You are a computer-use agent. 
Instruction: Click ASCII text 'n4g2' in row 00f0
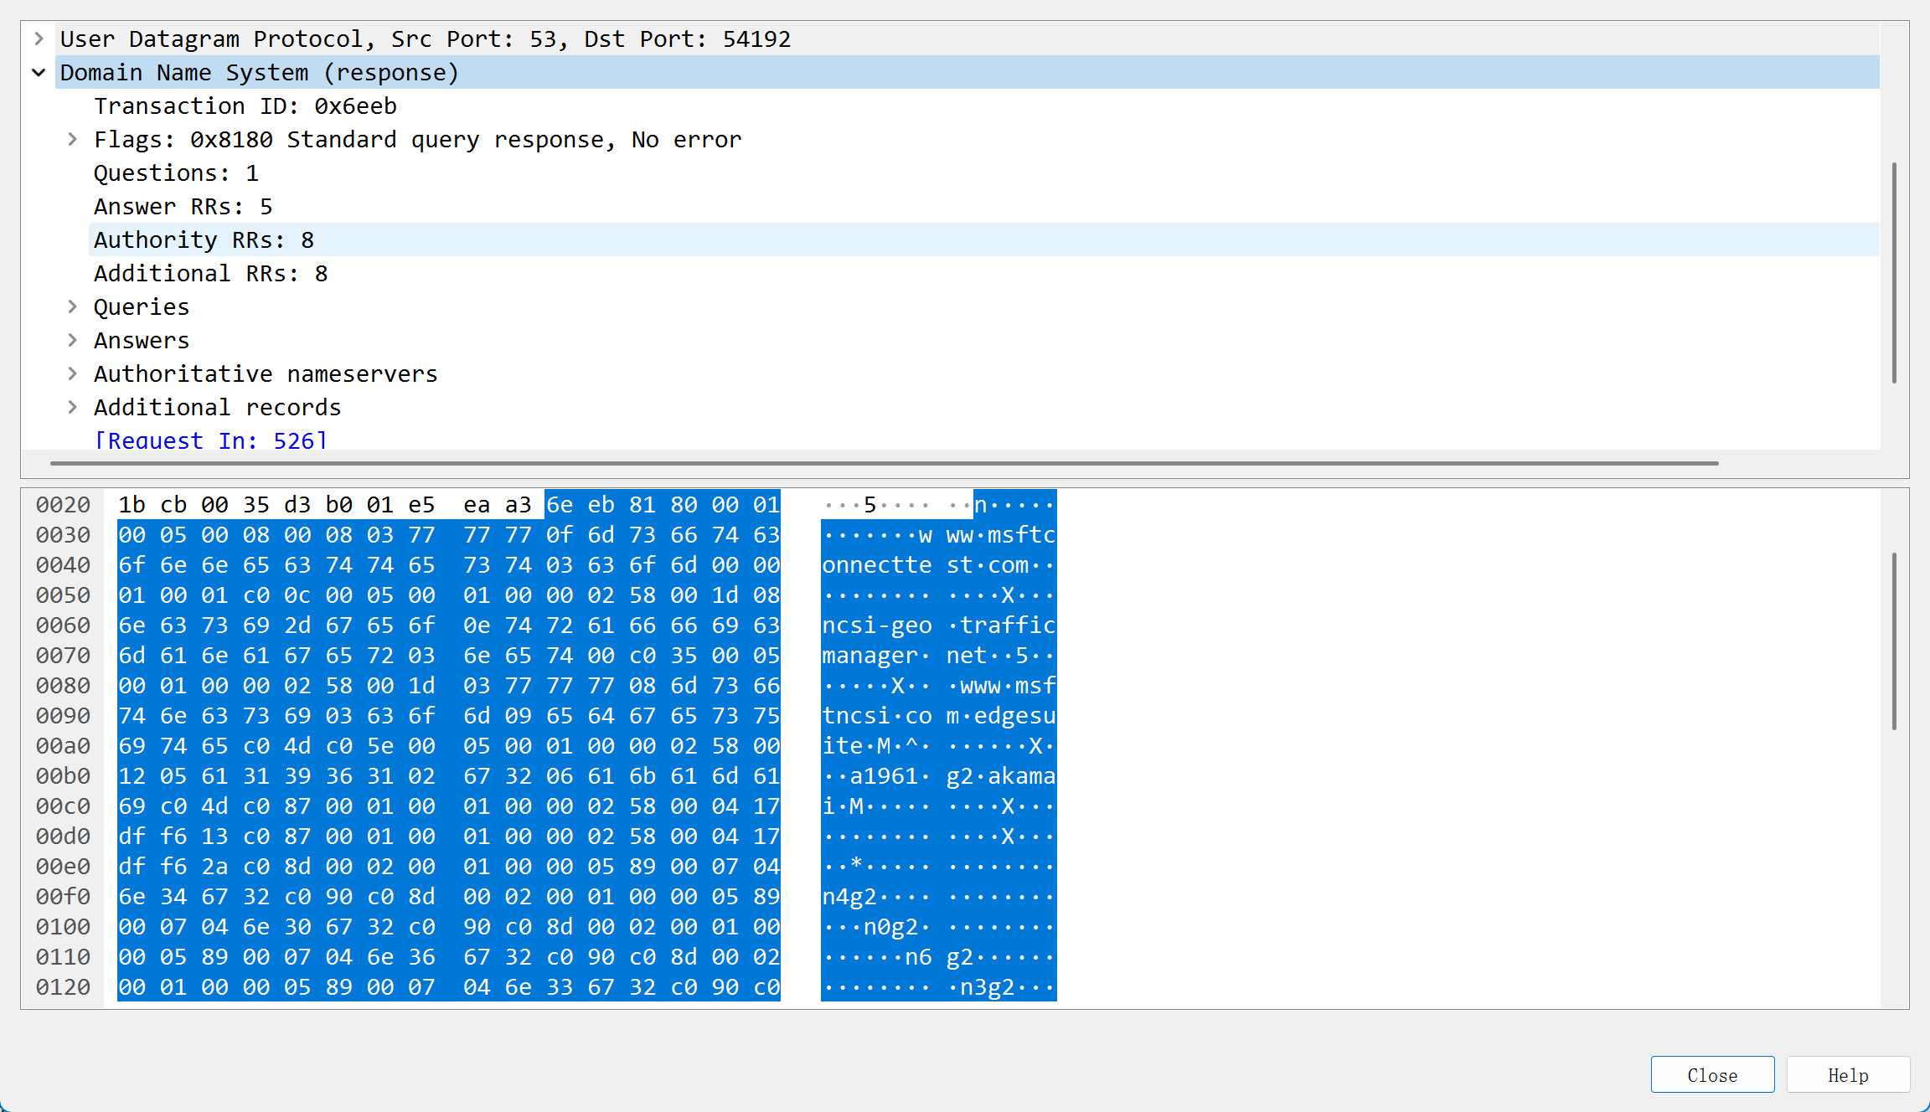pyautogui.click(x=849, y=896)
